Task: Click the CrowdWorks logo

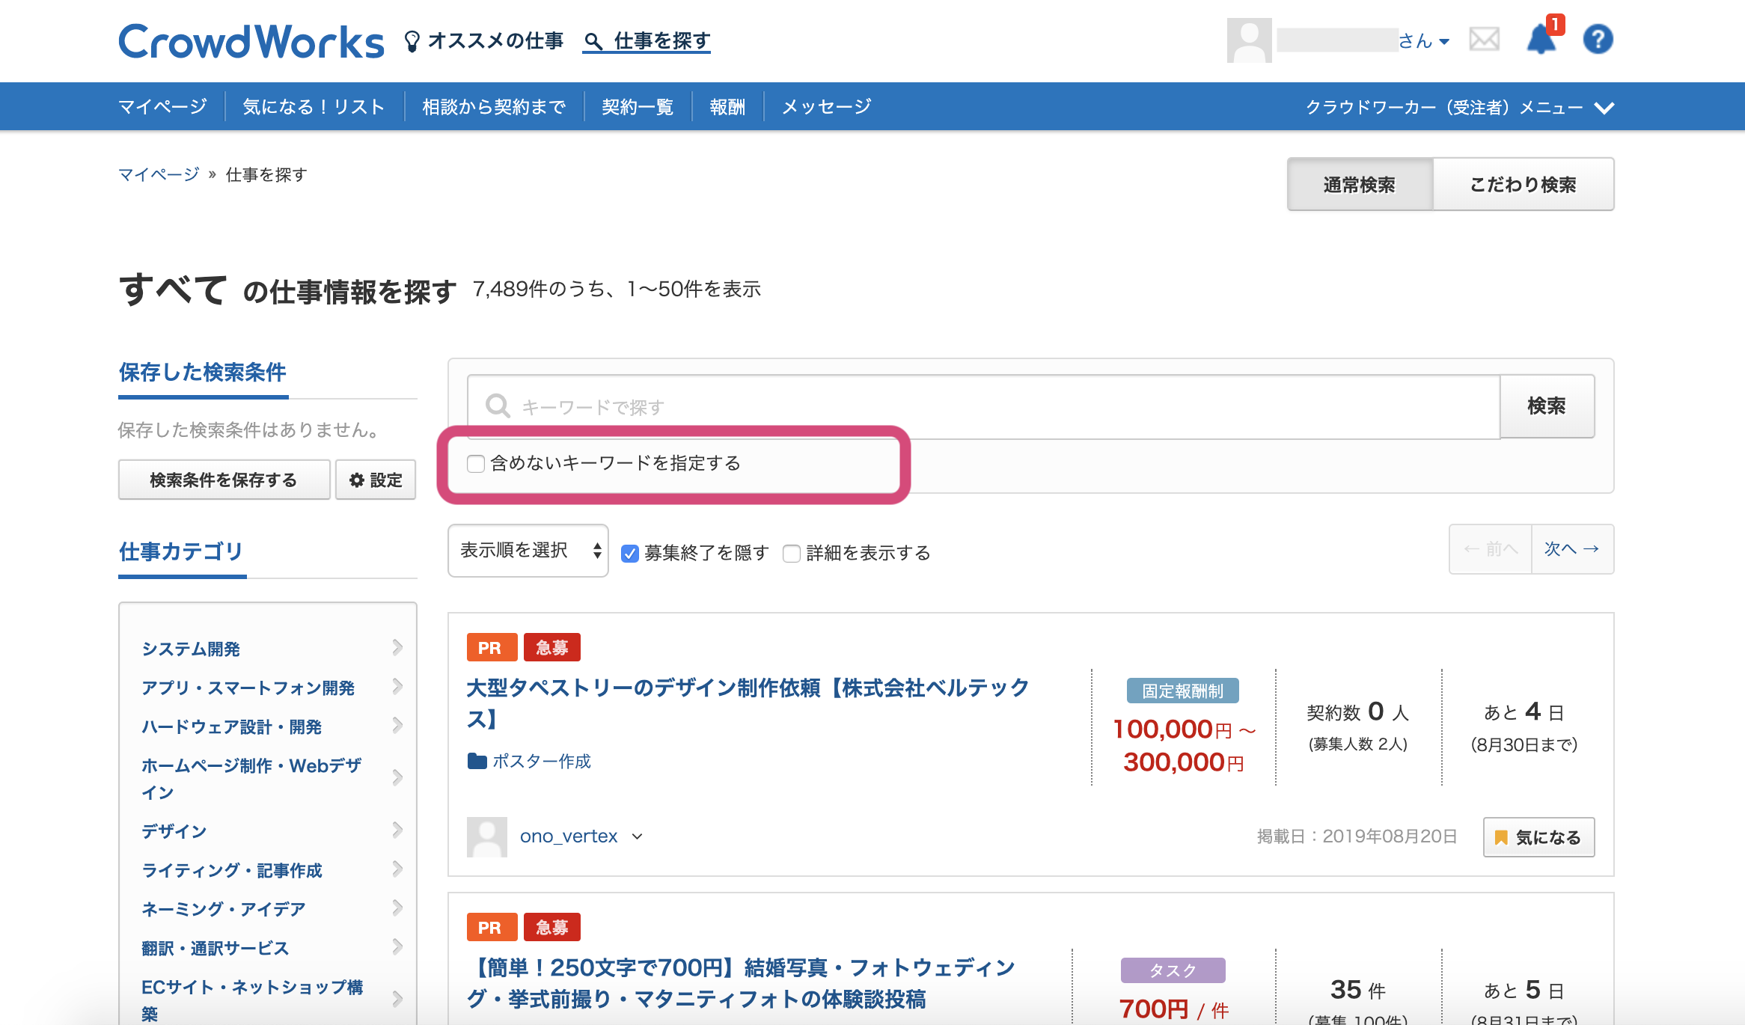Action: click(x=251, y=42)
